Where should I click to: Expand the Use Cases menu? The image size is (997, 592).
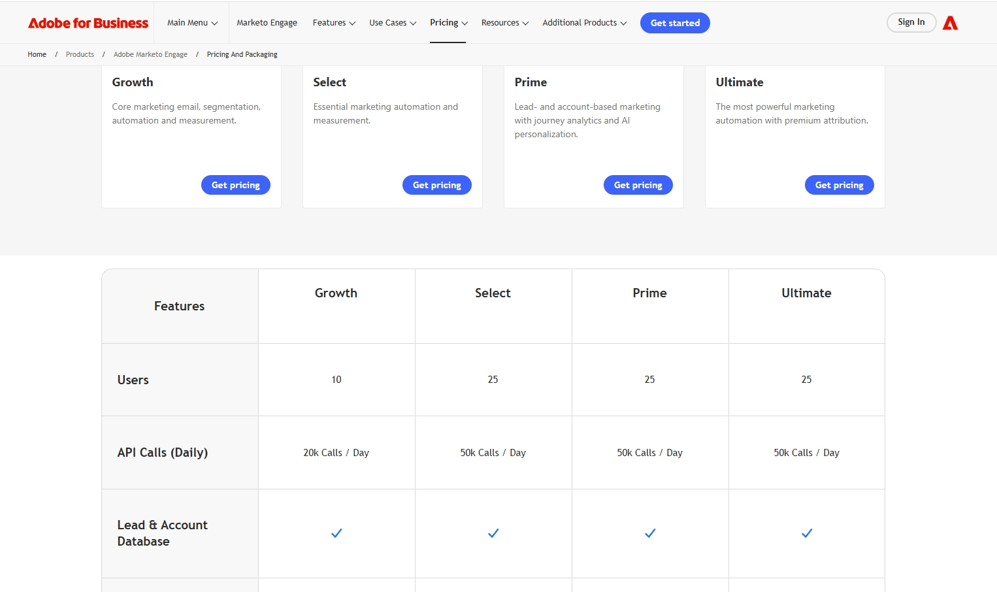(x=393, y=23)
